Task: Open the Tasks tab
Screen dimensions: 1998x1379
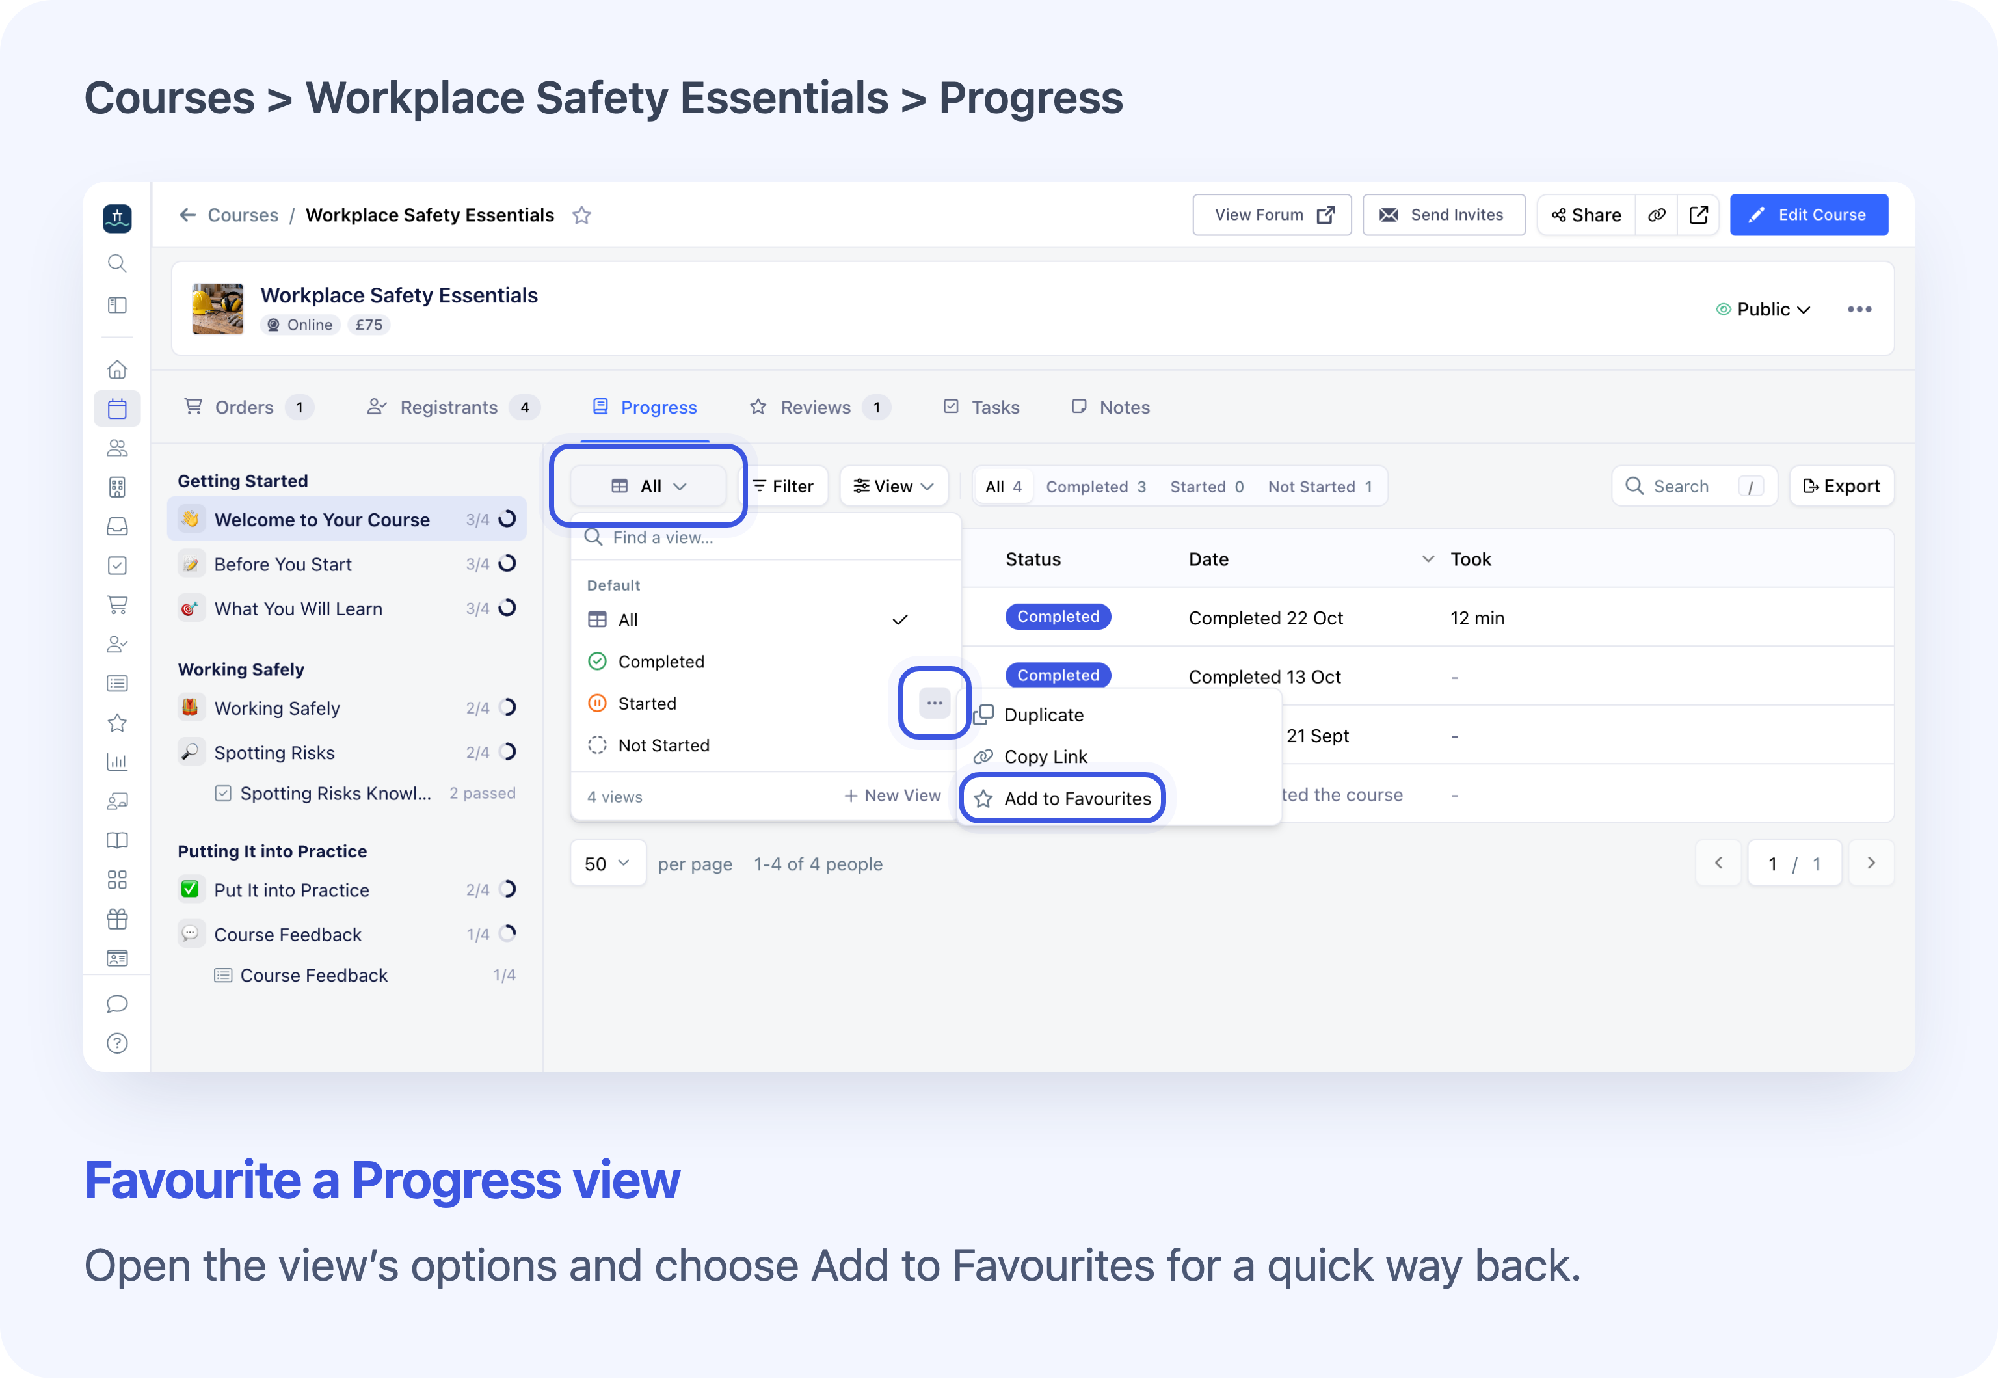Action: 981,407
